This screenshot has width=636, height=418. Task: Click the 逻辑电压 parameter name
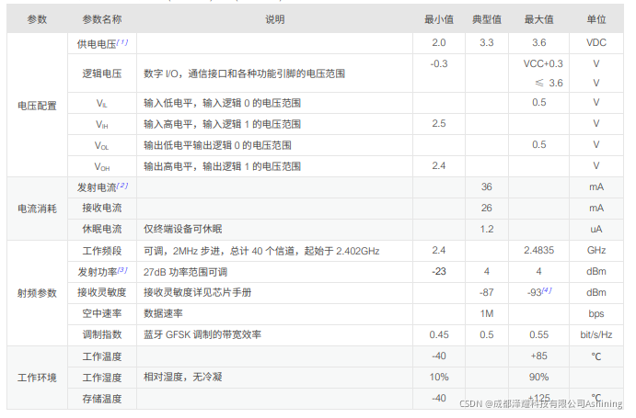pyautogui.click(x=102, y=73)
